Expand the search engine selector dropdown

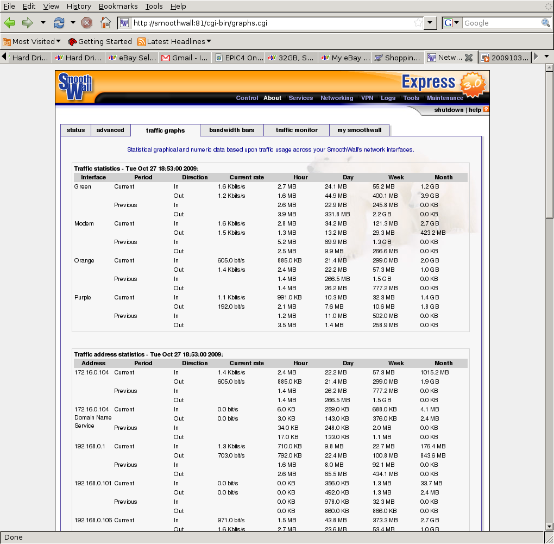coord(452,23)
